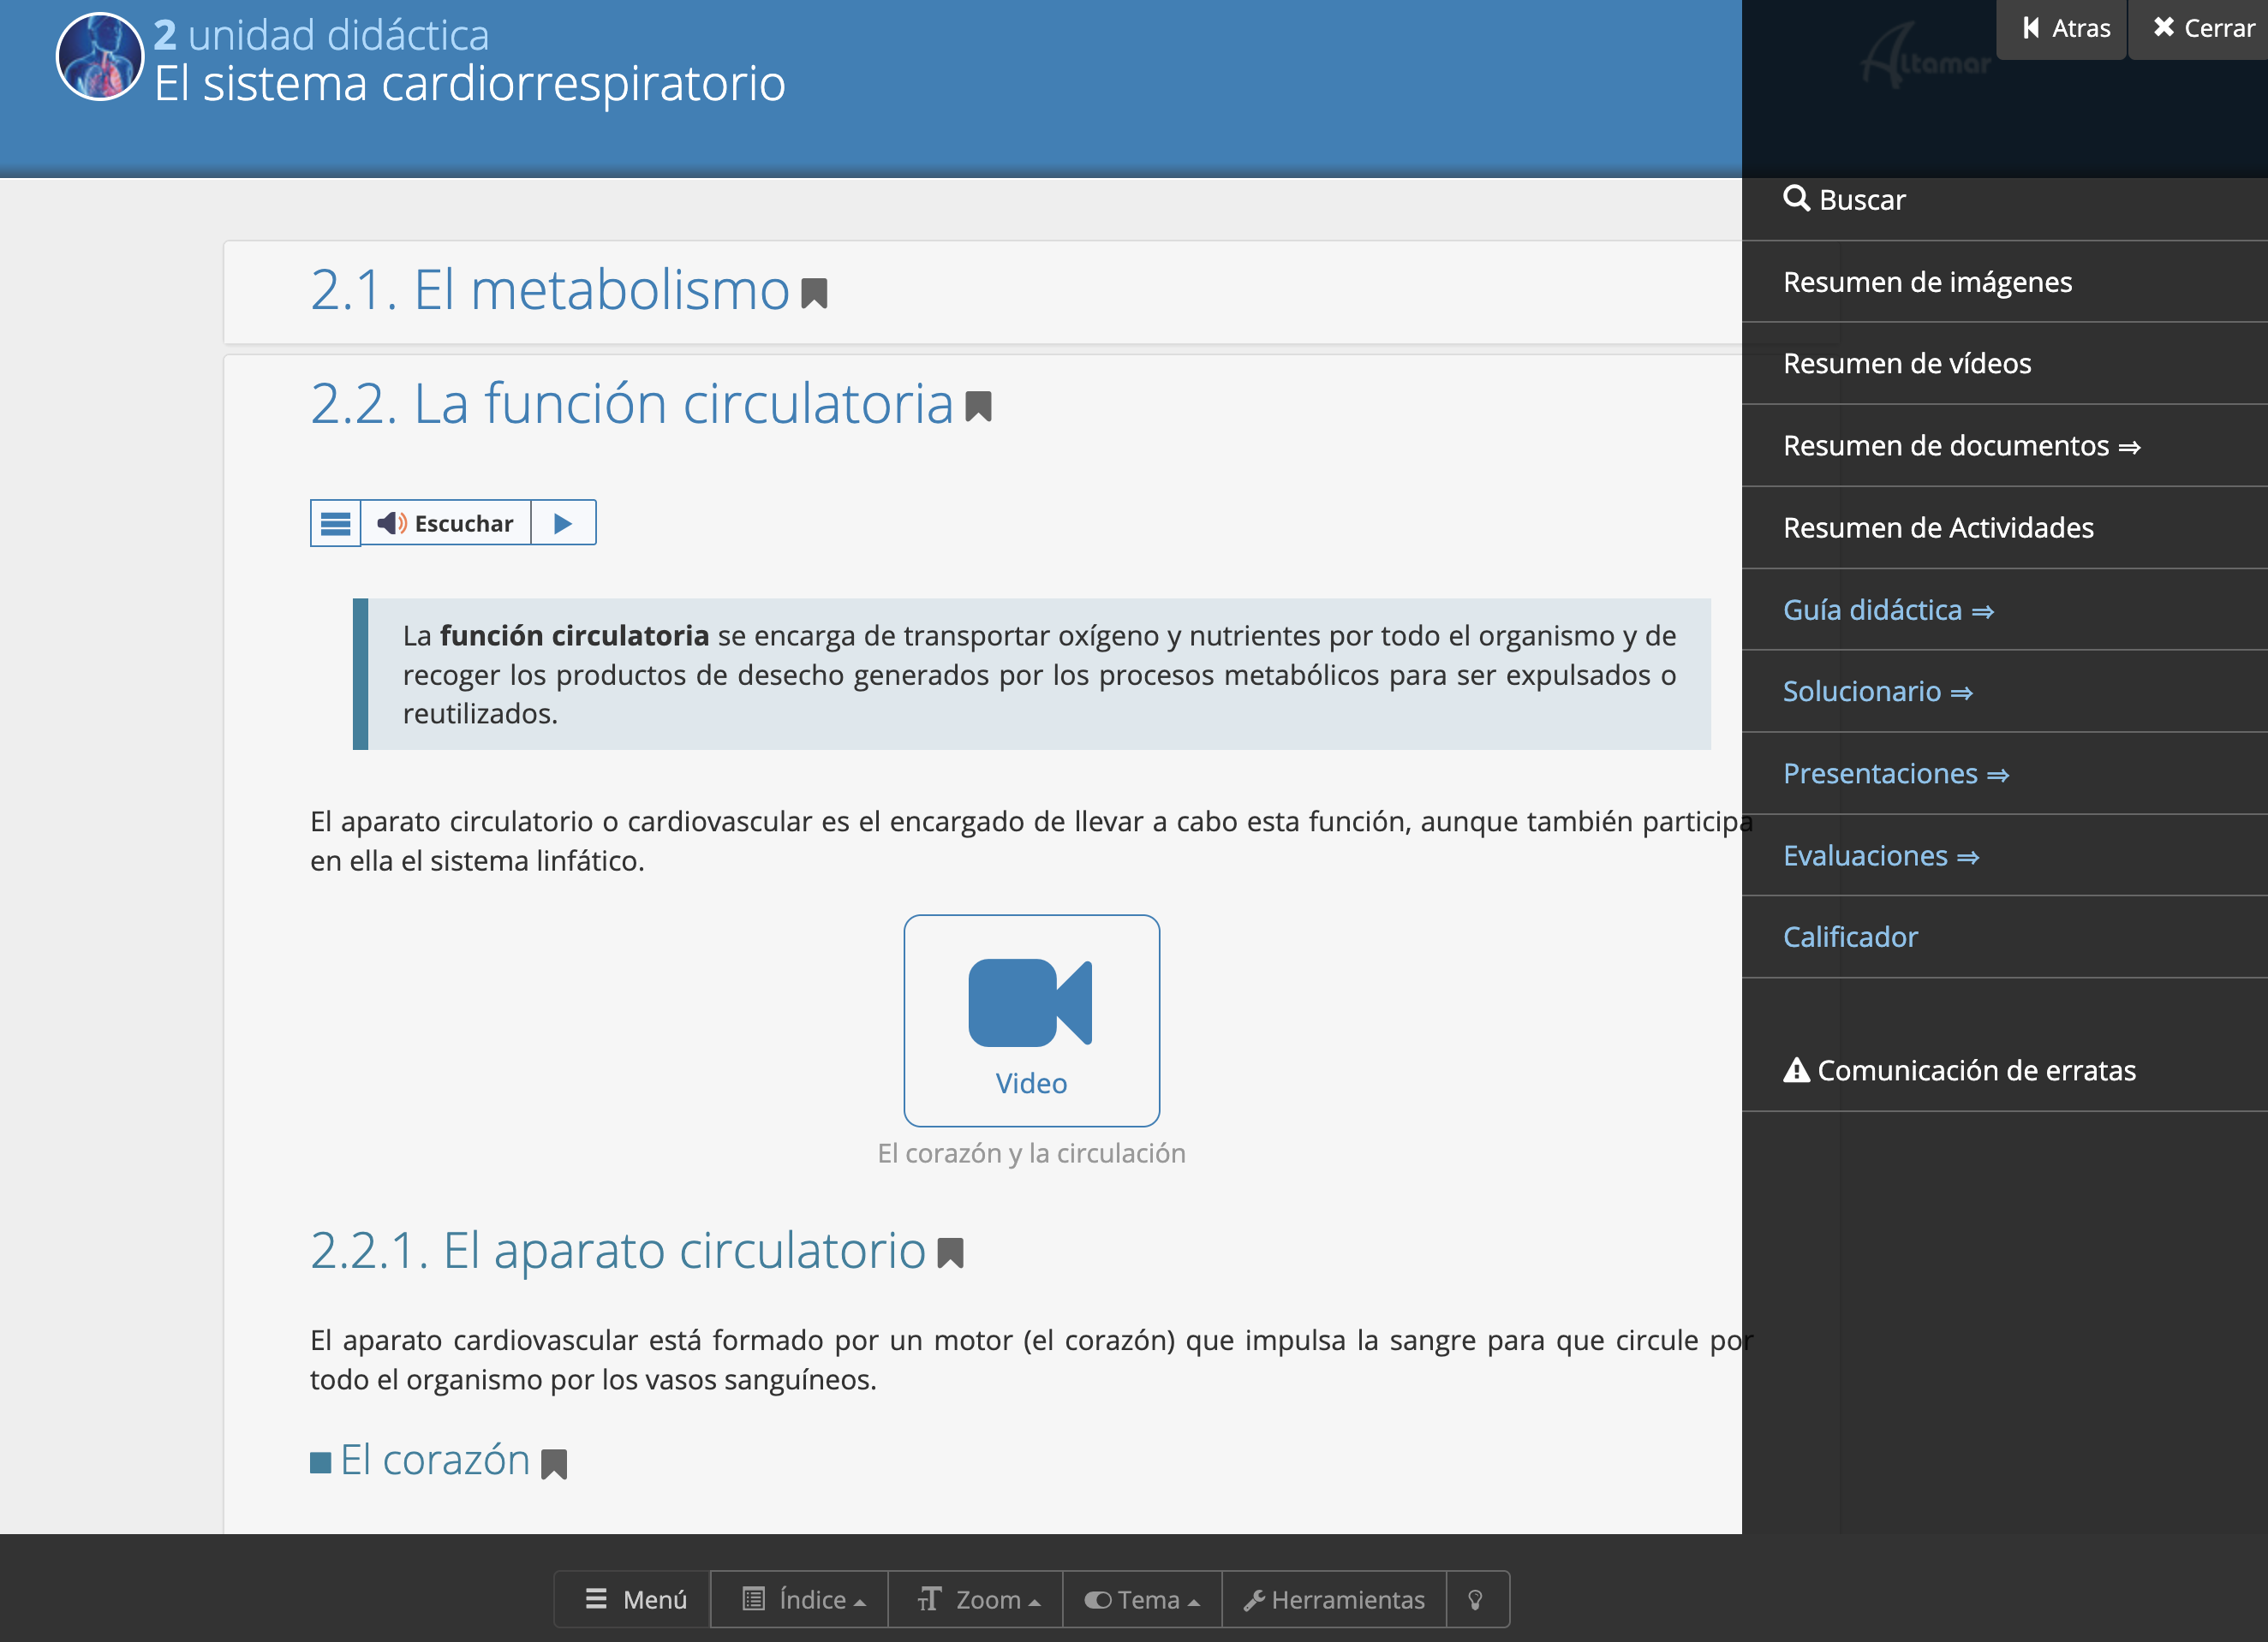Expand the Índice dropdown
Image resolution: width=2268 pixels, height=1642 pixels.
point(802,1600)
